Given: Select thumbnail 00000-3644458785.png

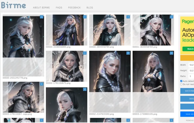Looking at the screenshot, I should 110,30.
